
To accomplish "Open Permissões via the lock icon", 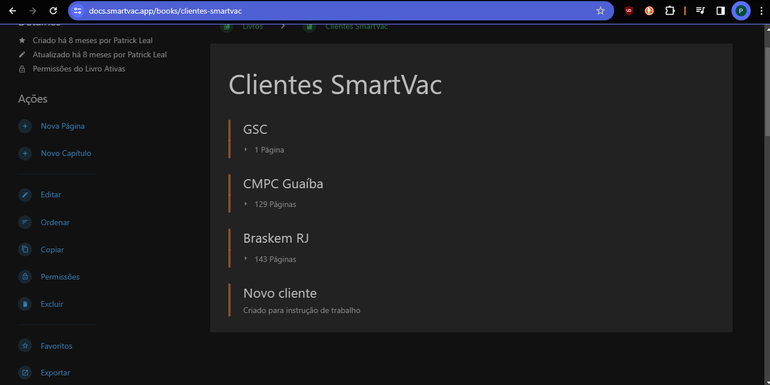I will (x=25, y=277).
